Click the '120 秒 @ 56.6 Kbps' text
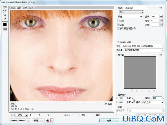 (20, 109)
